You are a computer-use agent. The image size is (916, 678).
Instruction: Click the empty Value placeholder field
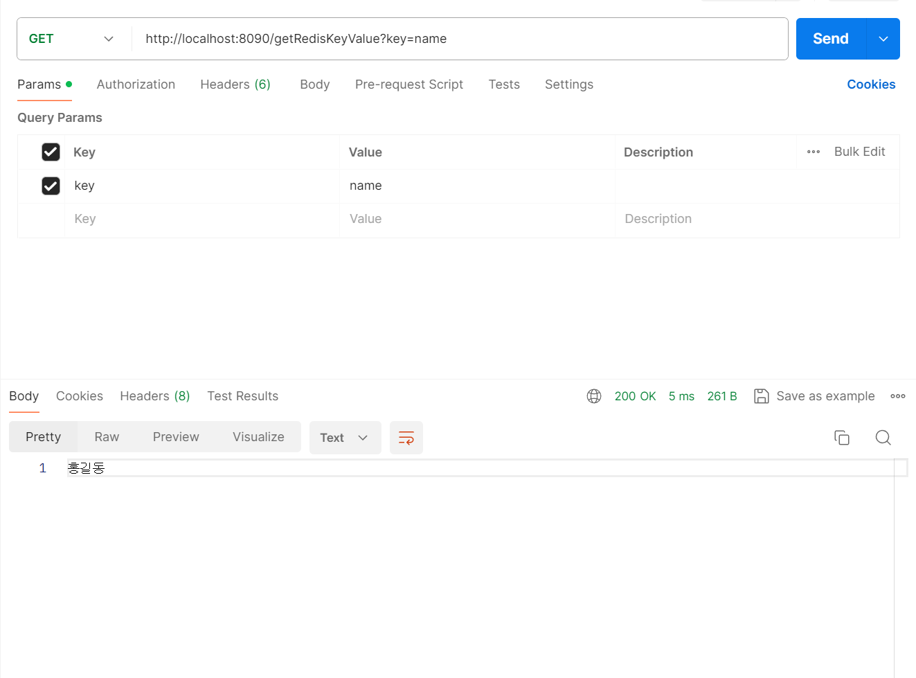pyautogui.click(x=477, y=219)
